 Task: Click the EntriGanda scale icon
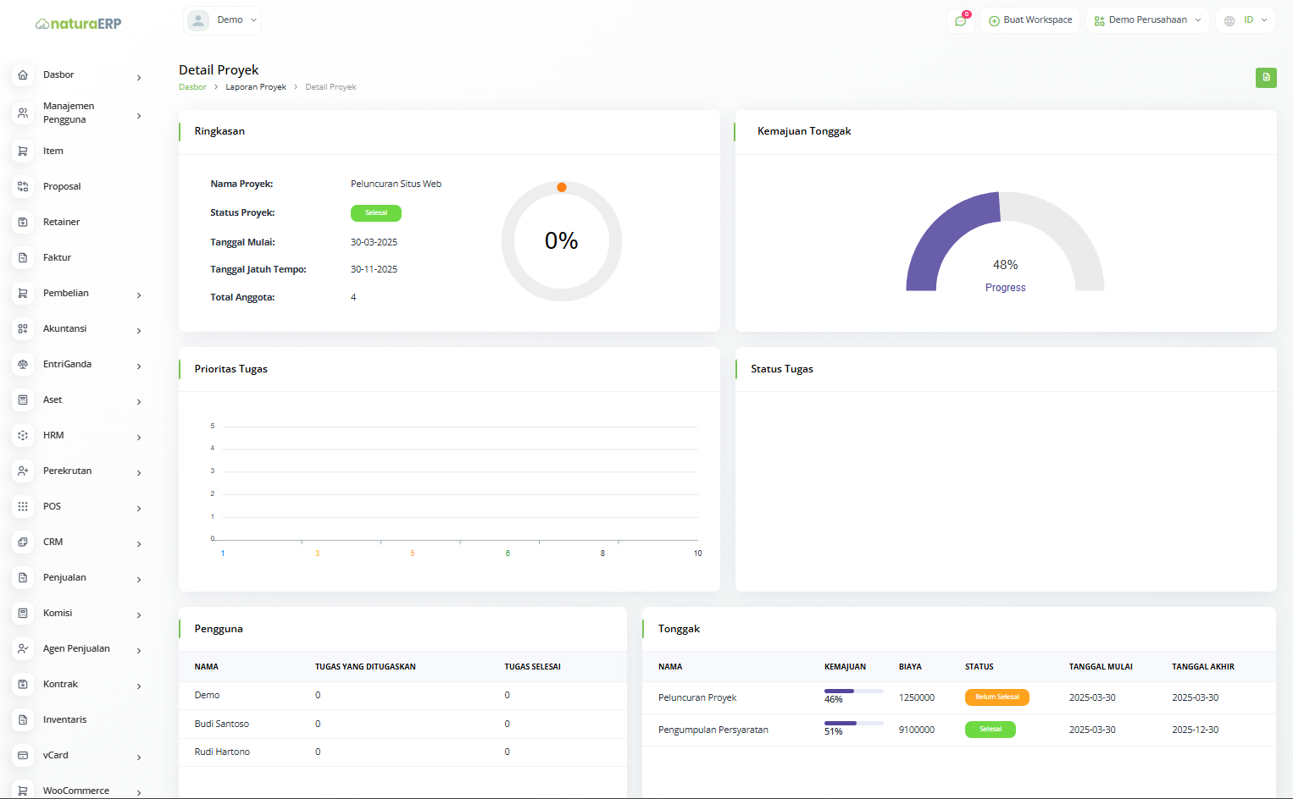[x=23, y=365]
